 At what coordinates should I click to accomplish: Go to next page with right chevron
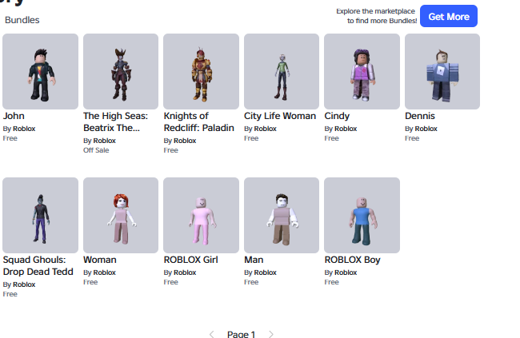pos(271,334)
